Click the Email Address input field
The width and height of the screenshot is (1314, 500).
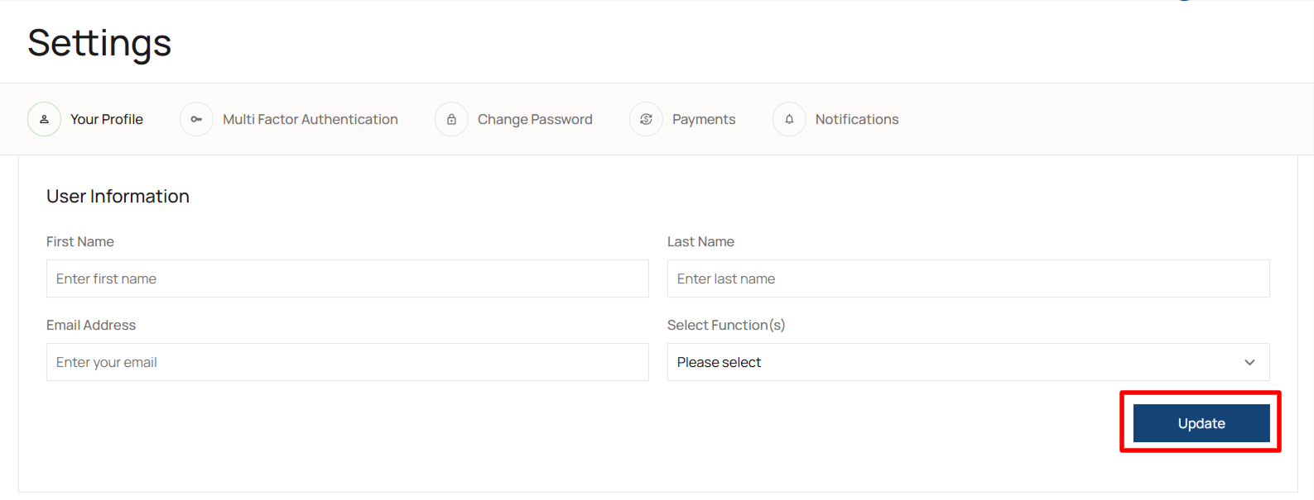(348, 362)
